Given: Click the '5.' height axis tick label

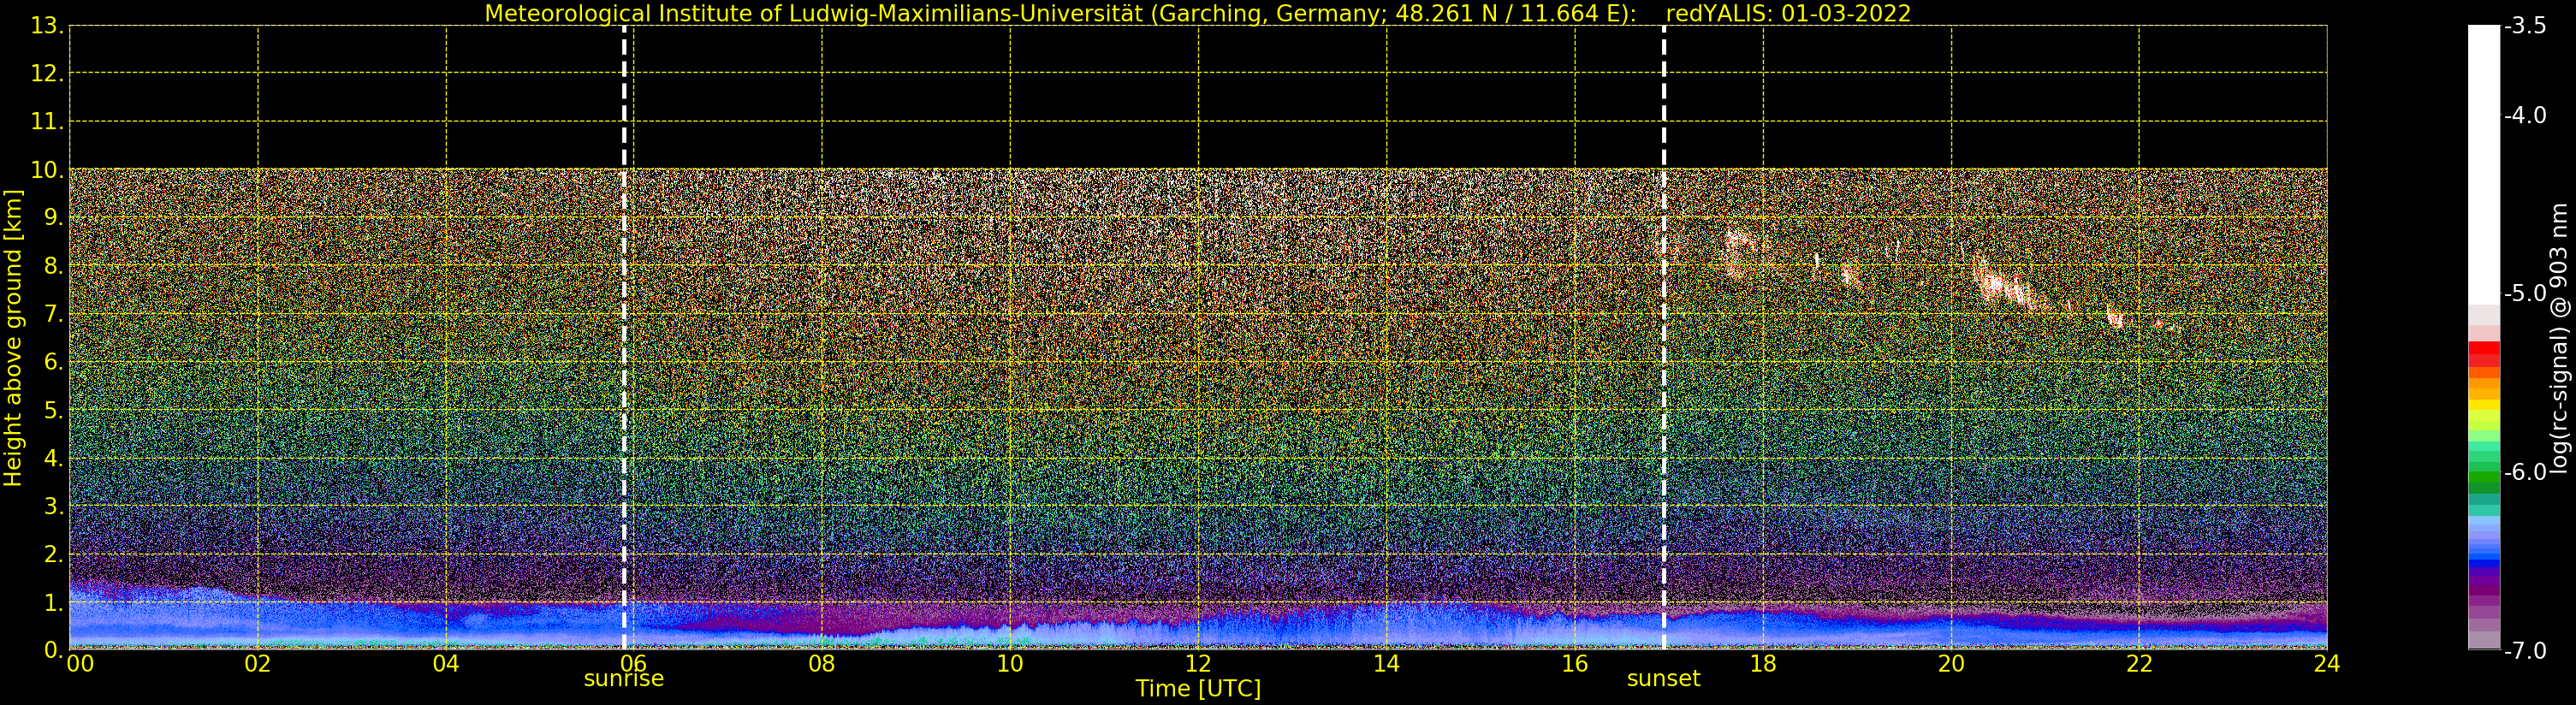Looking at the screenshot, I should tap(54, 410).
